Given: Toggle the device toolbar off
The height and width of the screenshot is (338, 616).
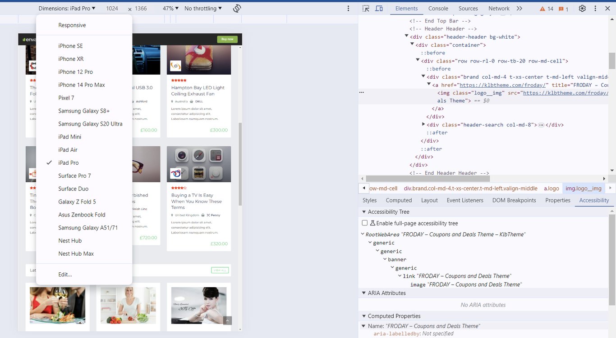Looking at the screenshot, I should pyautogui.click(x=379, y=8).
